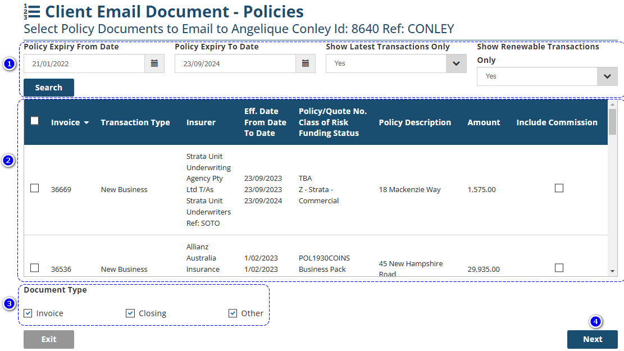Click the scrollbar up arrow in policy table

coord(612,104)
